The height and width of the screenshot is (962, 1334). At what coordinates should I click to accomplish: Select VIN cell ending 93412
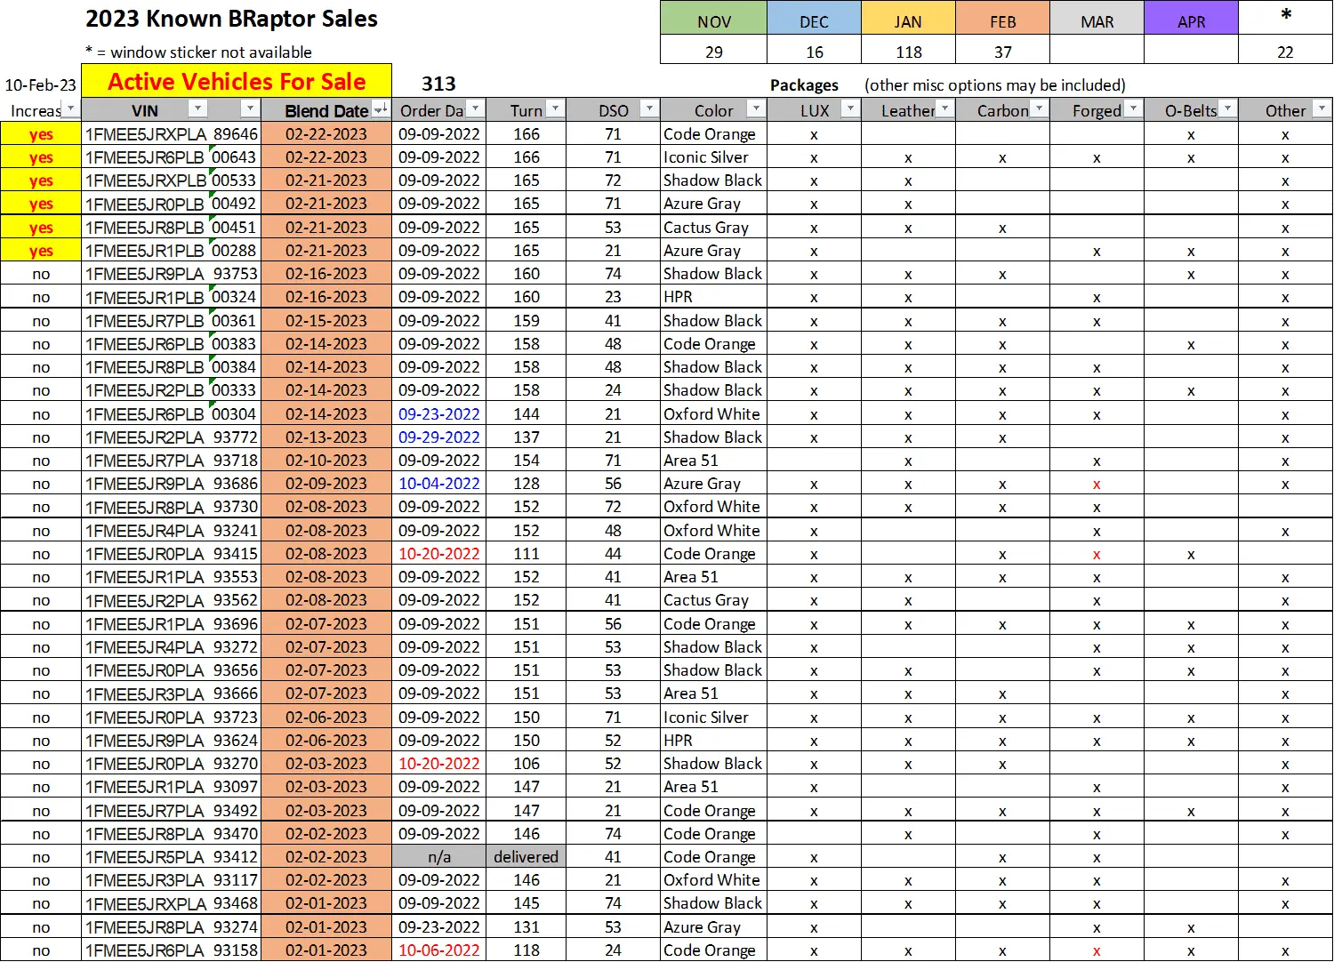point(171,856)
